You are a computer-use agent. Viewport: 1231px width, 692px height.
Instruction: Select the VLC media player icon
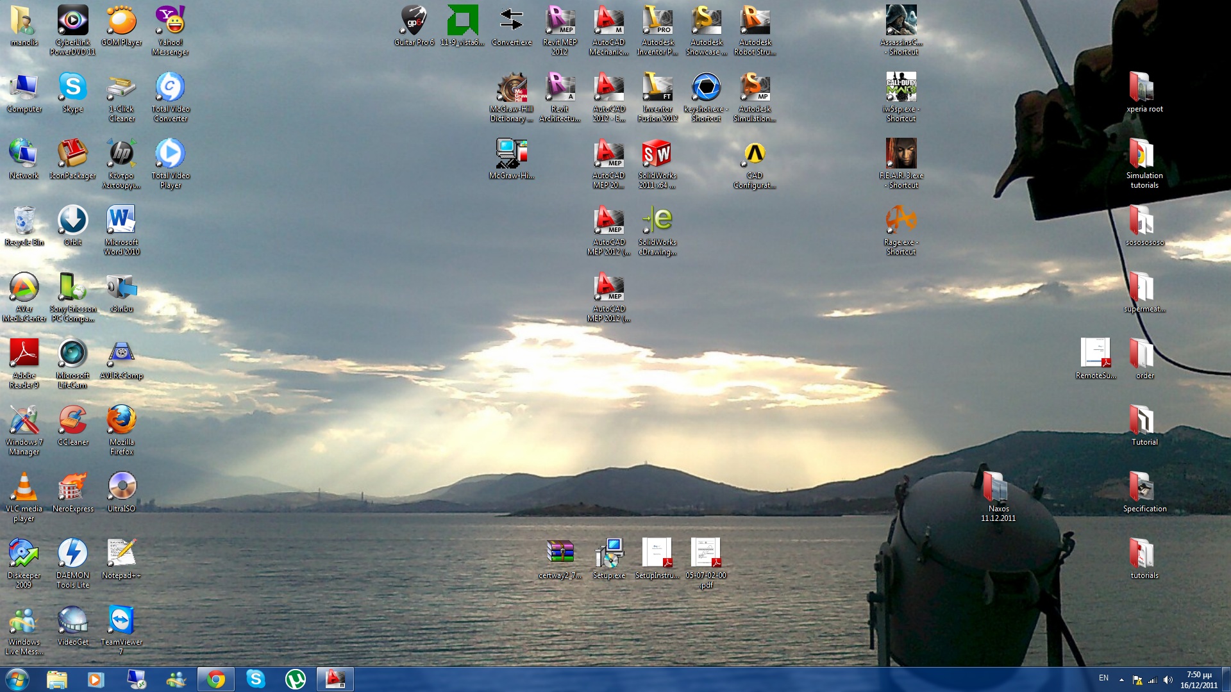(24, 488)
